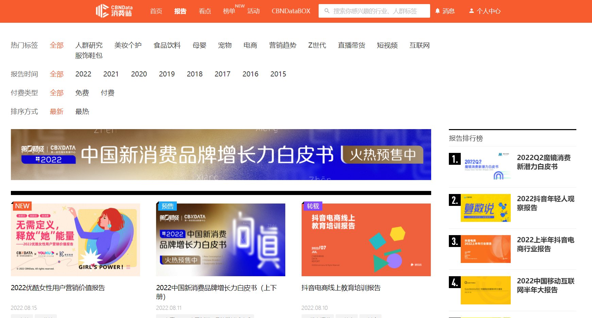Filter reports by year 2015
Screen dimensions: 592x318
tap(278, 74)
